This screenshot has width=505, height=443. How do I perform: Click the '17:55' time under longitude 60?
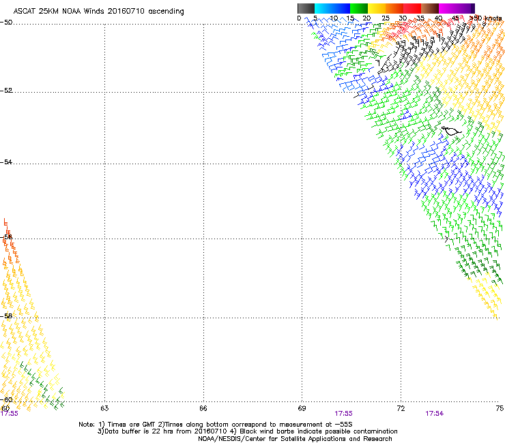click(x=10, y=414)
